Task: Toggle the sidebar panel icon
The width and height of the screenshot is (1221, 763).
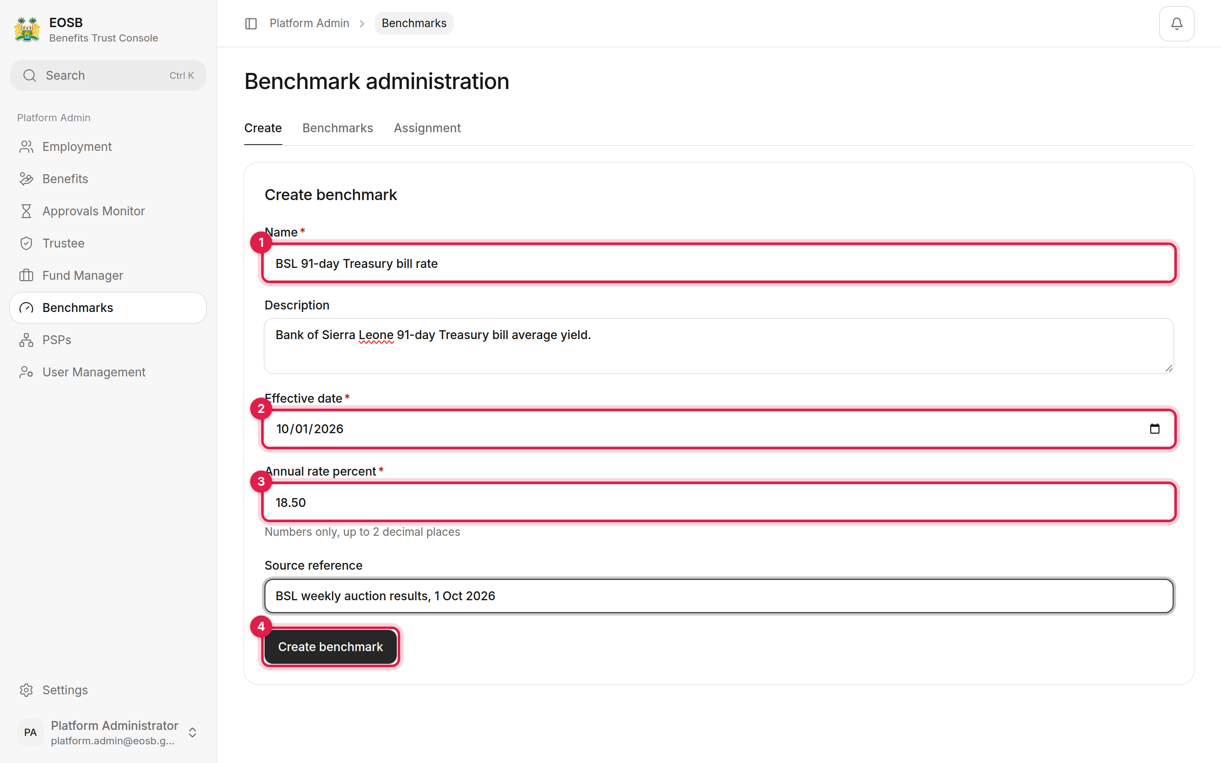Action: (251, 23)
